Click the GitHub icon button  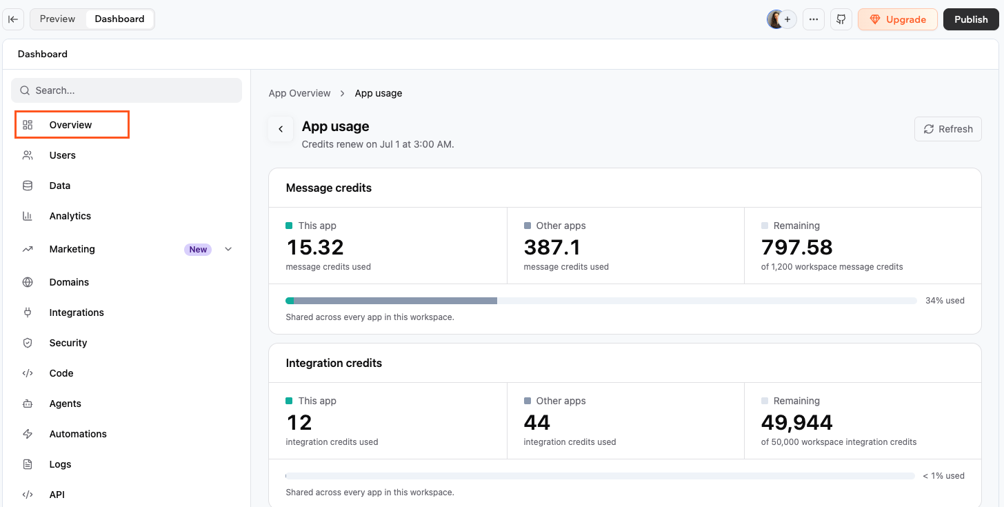point(841,19)
